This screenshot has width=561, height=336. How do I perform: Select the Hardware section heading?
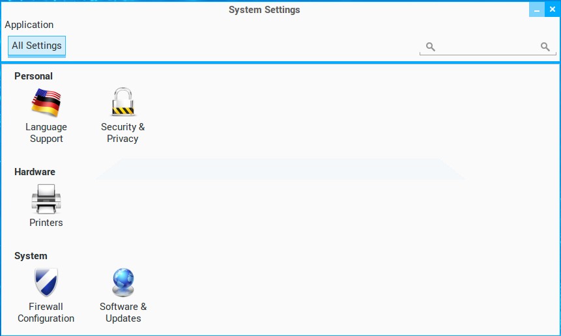pos(35,172)
